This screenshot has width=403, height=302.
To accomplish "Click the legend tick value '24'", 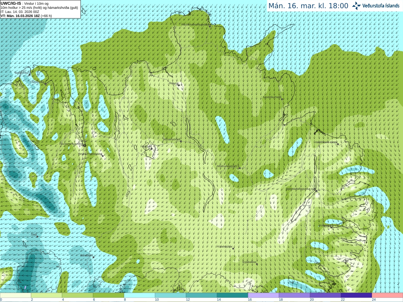I will click(x=374, y=300).
